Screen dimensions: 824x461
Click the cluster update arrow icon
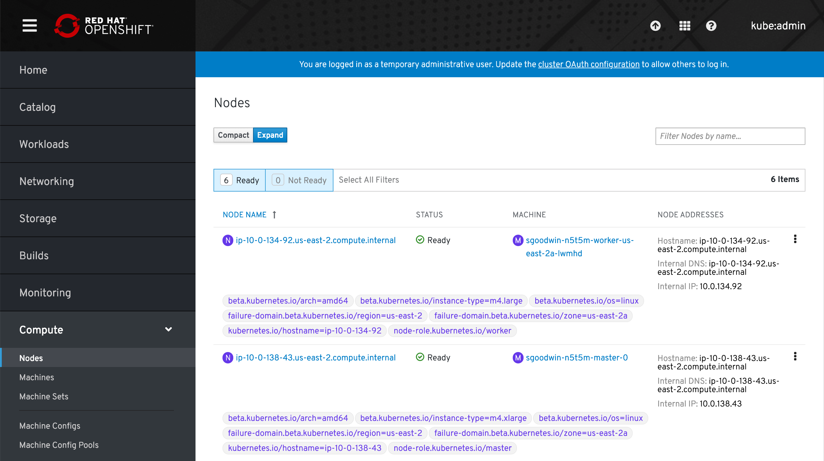pyautogui.click(x=655, y=25)
